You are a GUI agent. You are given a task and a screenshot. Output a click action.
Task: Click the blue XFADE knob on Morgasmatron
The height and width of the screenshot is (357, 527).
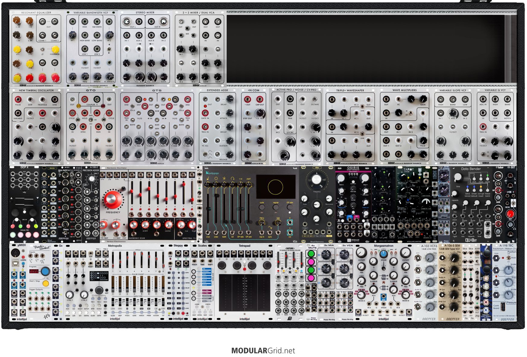(383, 254)
